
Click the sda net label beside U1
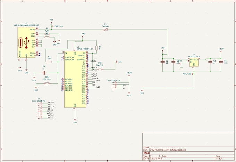point(94,83)
